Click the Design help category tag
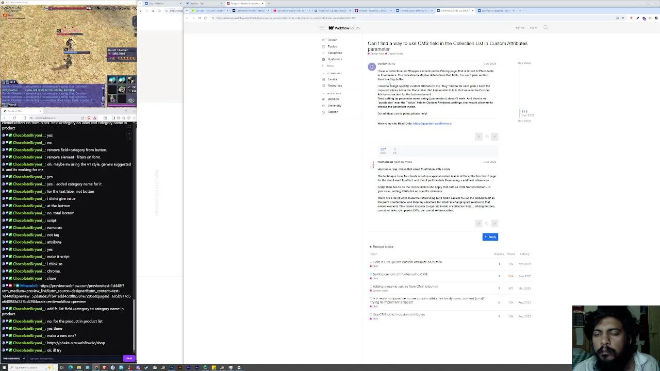Image resolution: width=660 pixels, height=371 pixels. coord(376,54)
